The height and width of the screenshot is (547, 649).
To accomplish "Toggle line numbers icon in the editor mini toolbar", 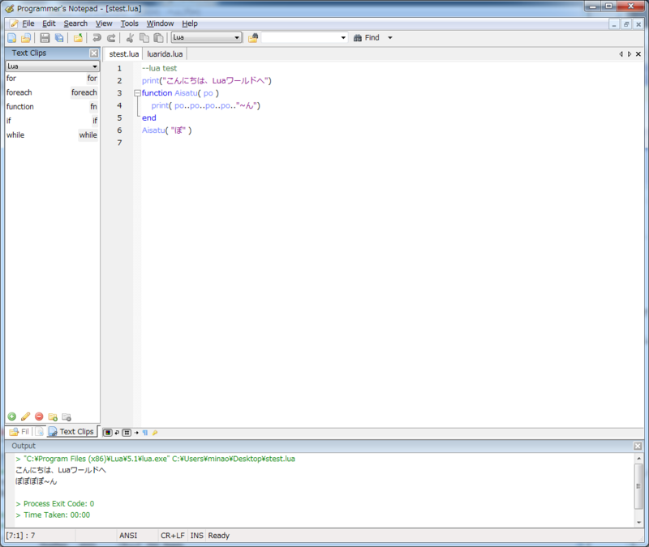I will 127,433.
